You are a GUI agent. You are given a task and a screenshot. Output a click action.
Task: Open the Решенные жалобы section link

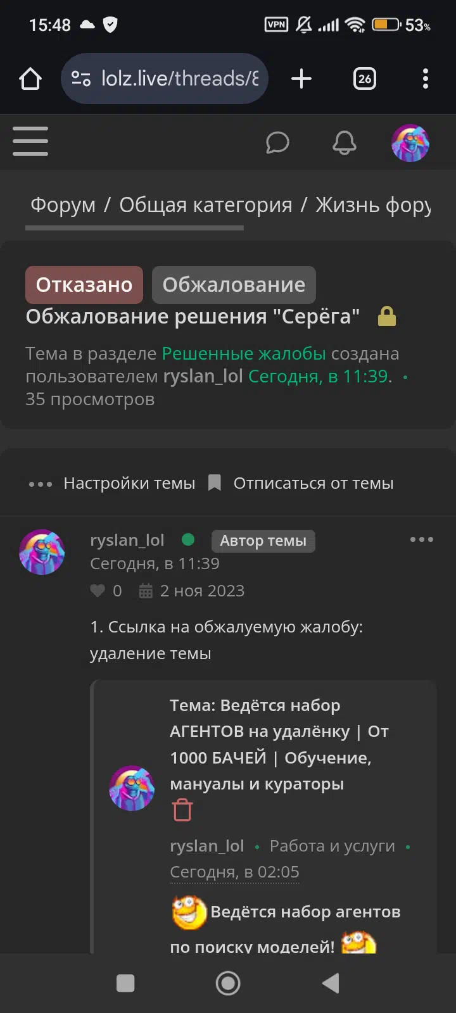tap(244, 353)
